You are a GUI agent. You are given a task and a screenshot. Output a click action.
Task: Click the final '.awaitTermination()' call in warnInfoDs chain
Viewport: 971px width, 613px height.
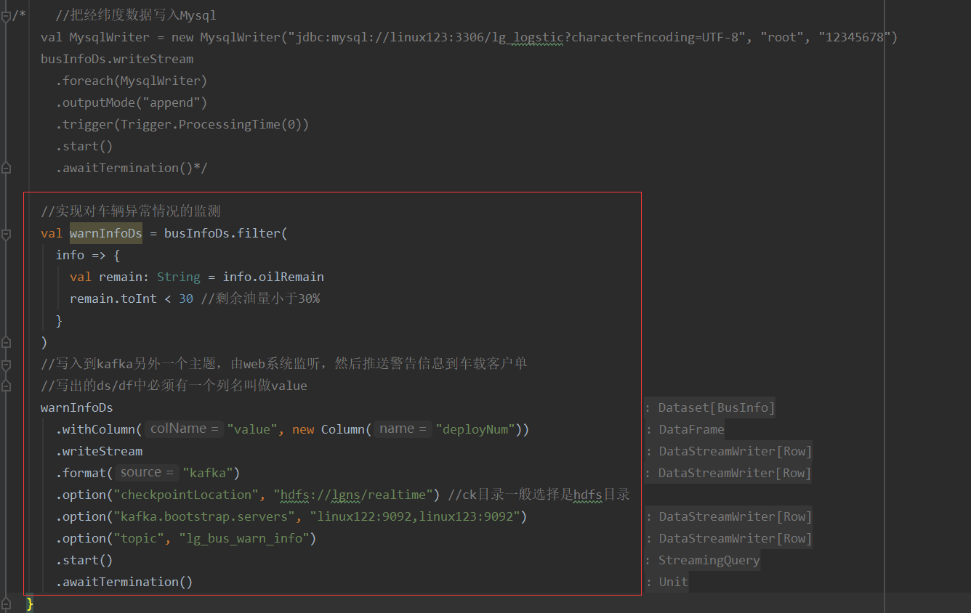124,582
